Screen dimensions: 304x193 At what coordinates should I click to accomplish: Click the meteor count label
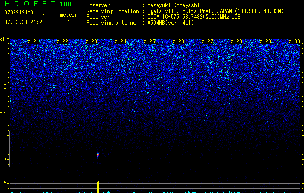tap(69, 15)
